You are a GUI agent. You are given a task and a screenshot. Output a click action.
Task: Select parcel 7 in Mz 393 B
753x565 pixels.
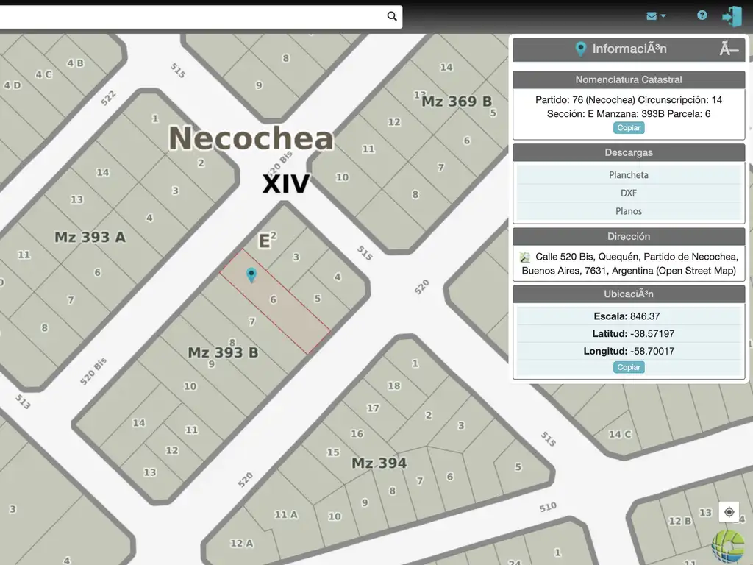tap(251, 321)
